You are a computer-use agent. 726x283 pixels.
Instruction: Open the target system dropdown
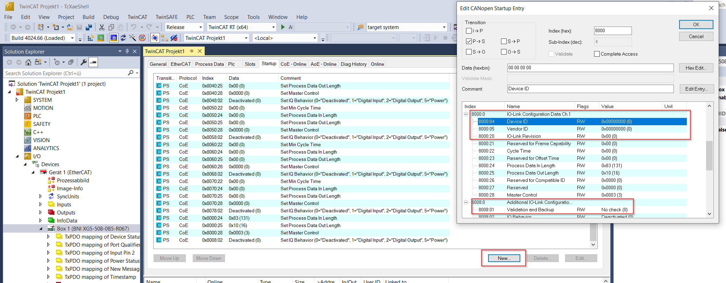[x=444, y=27]
